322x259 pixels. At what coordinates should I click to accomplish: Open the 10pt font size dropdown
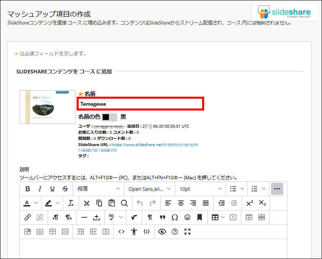coord(201,189)
